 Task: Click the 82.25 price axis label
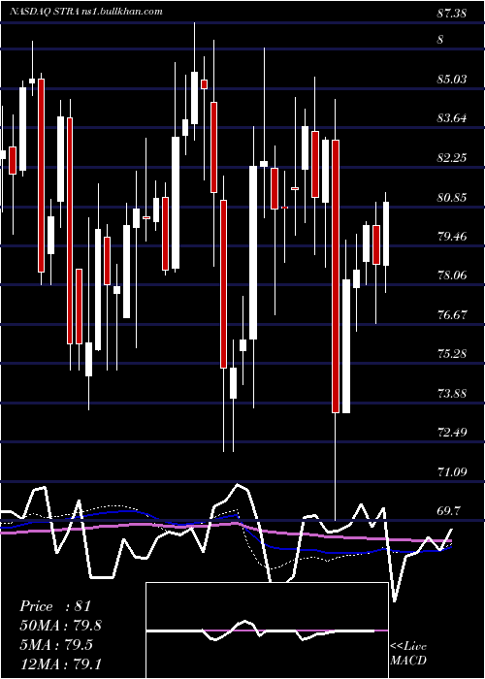(x=452, y=157)
